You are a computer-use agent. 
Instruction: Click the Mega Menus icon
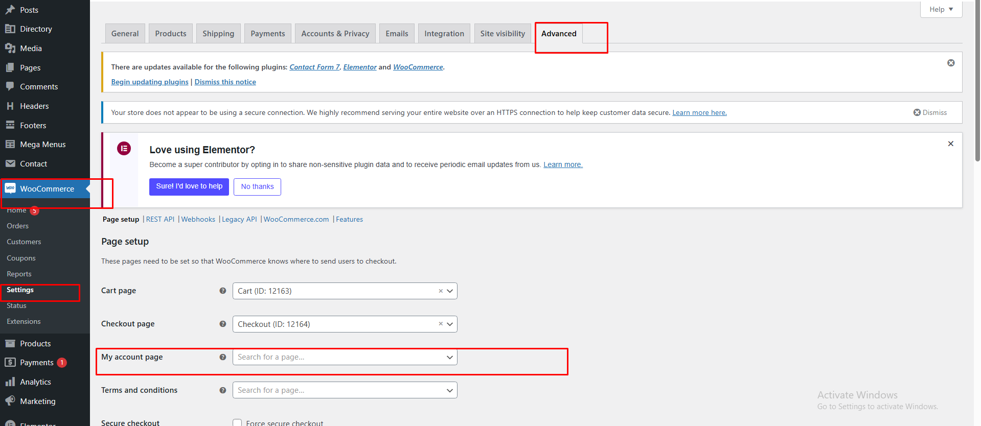10,144
